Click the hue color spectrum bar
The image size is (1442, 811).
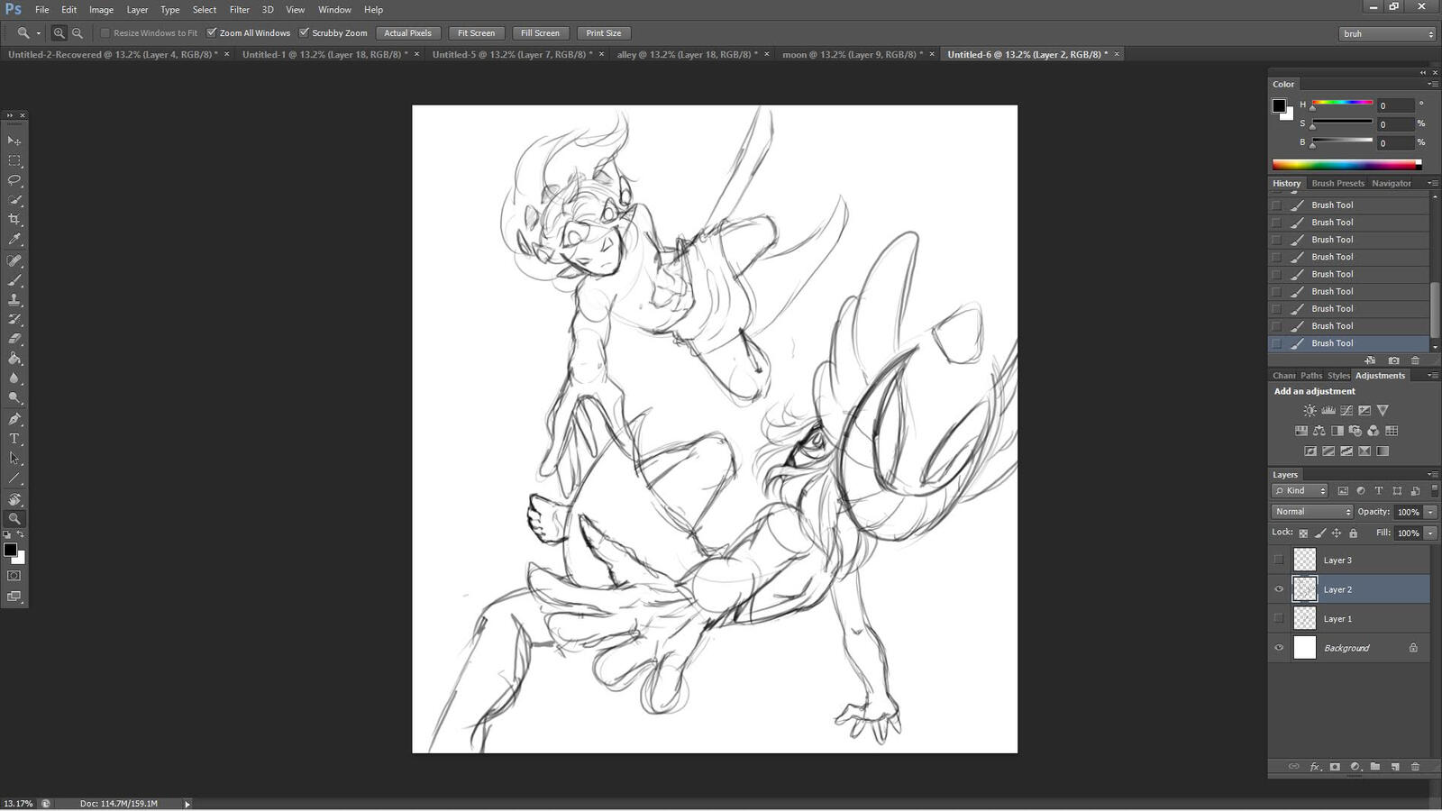click(x=1346, y=165)
